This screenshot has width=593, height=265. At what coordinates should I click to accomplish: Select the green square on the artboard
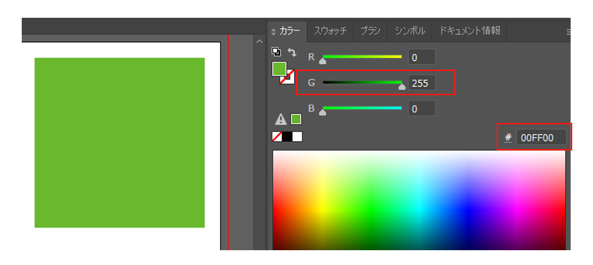coord(120,143)
